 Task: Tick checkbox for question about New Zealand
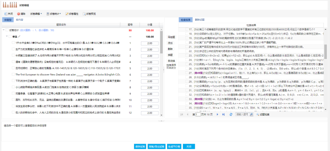point(13,74)
